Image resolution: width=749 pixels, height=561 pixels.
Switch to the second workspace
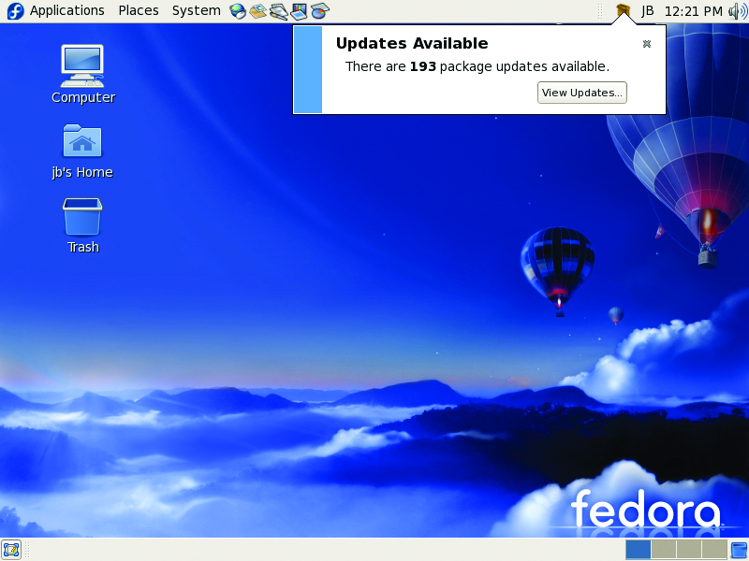[663, 550]
